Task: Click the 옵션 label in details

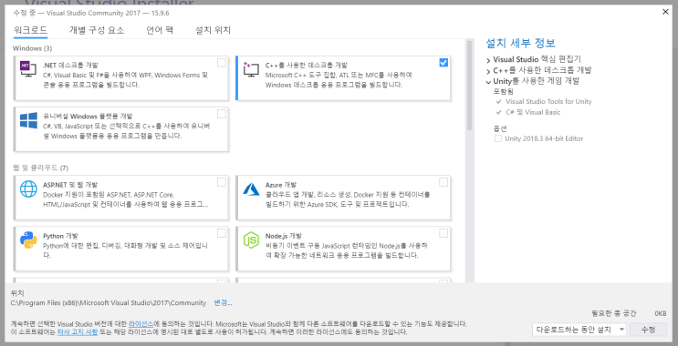Action: tap(500, 128)
